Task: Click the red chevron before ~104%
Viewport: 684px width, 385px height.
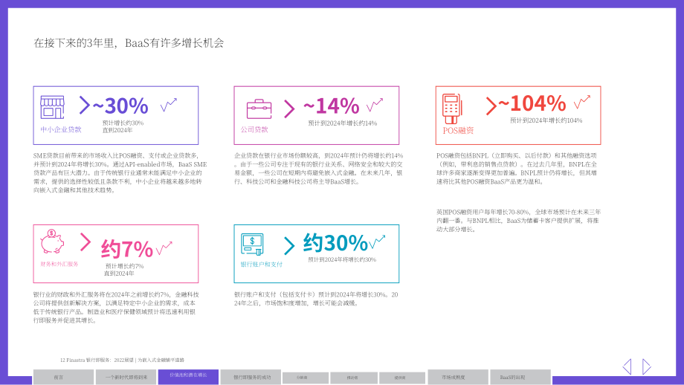Action: 491,106
